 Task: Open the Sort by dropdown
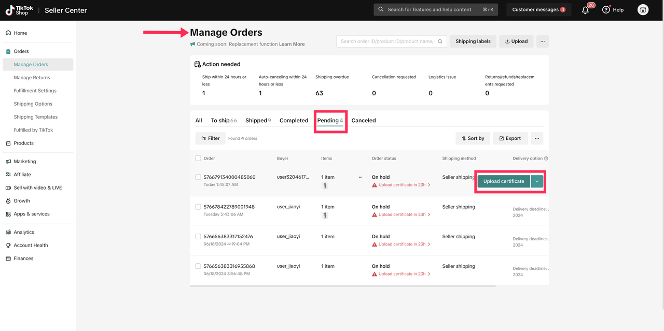click(473, 138)
